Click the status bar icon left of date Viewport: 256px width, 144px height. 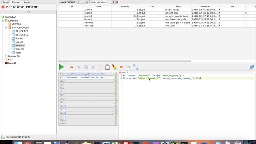3,137
